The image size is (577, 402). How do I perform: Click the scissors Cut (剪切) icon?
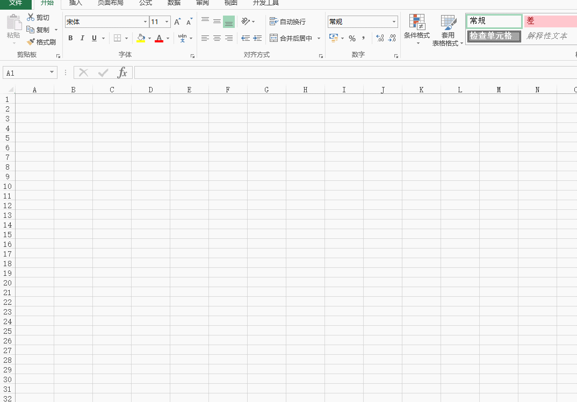31,18
